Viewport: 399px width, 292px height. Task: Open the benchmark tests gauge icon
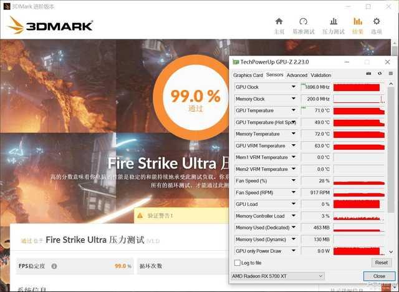tap(304, 21)
